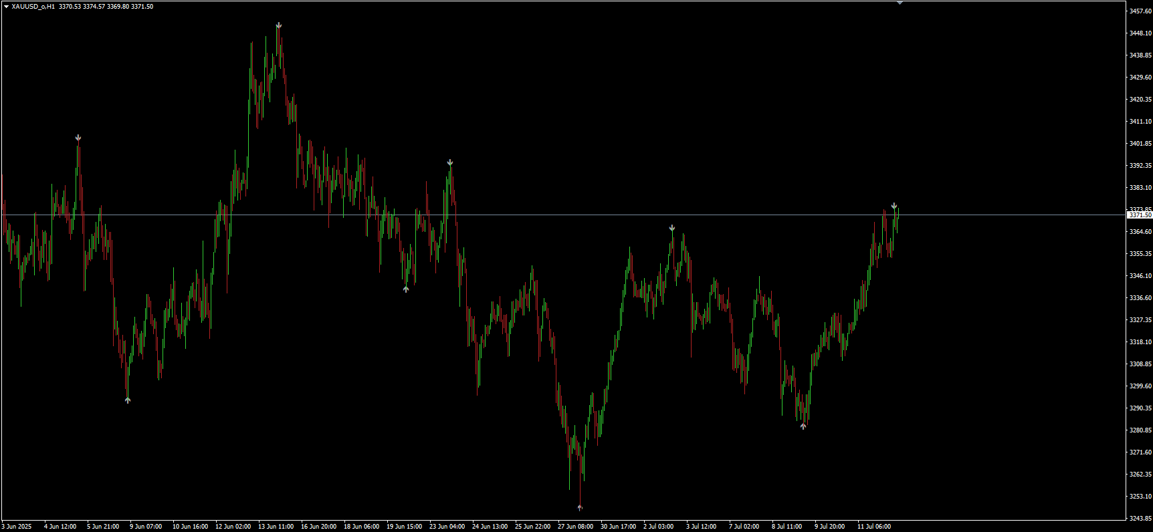Select the up arrow below the 19 Jun low
1153x532 pixels.
click(x=406, y=289)
